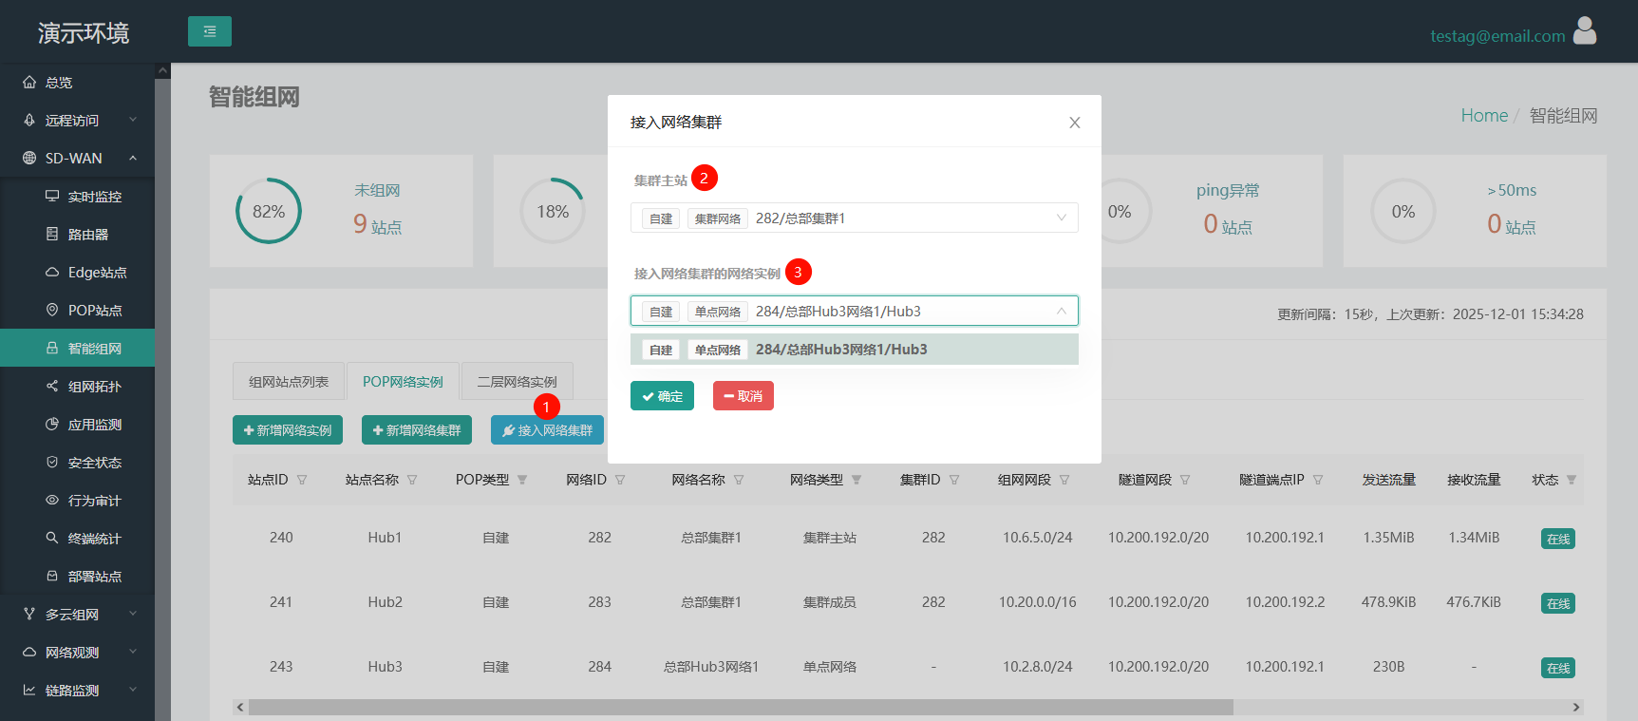Collapse the SD-WAN sidebar chevron
The width and height of the screenshot is (1638, 721).
coord(133,158)
